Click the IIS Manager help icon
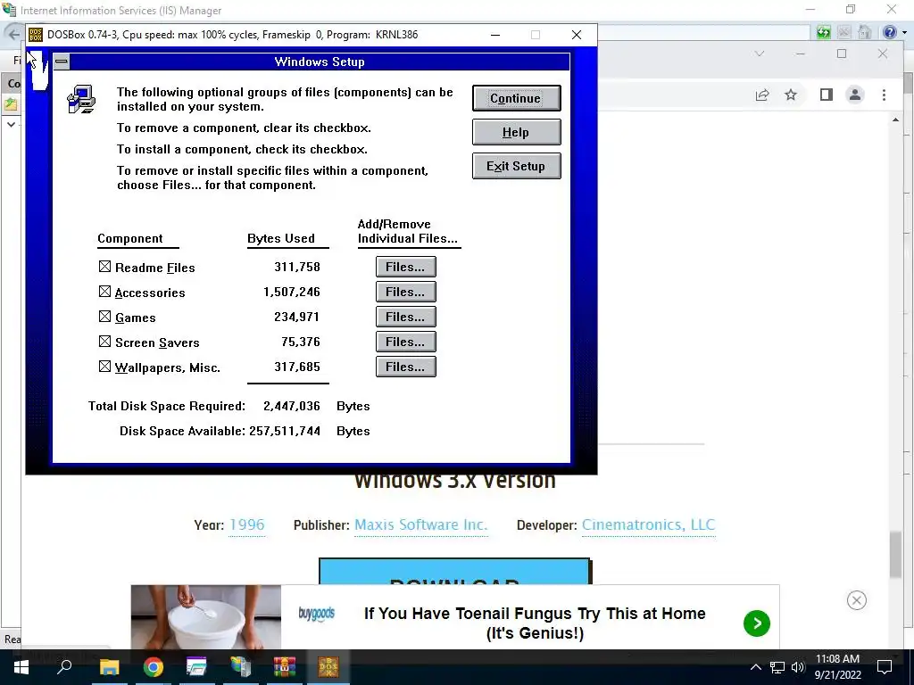Viewport: 914px width, 685px height. click(x=890, y=32)
